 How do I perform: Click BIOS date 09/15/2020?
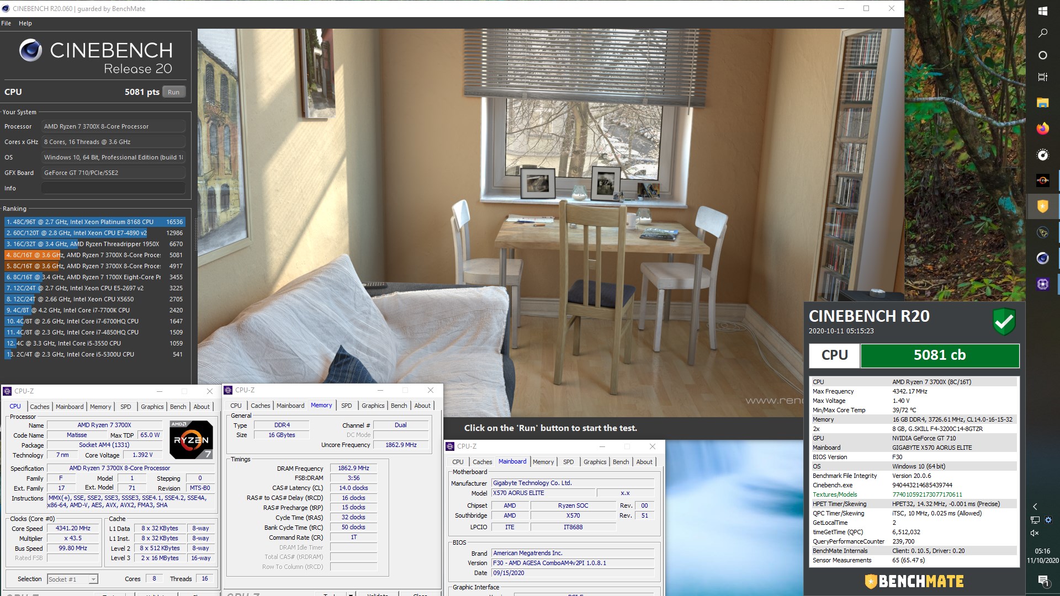[573, 573]
